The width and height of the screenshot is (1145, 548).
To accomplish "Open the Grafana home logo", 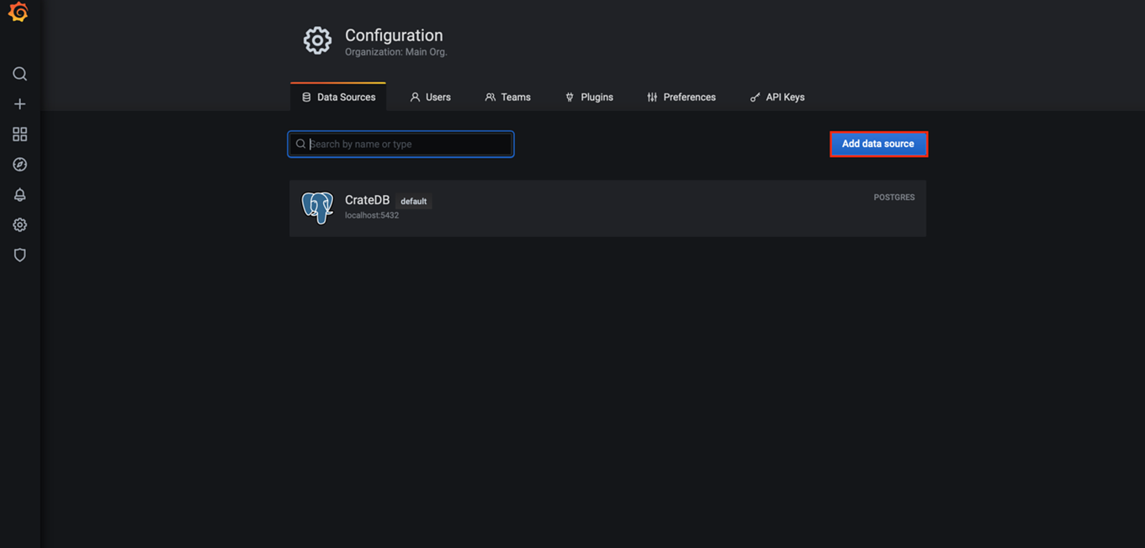I will [19, 12].
